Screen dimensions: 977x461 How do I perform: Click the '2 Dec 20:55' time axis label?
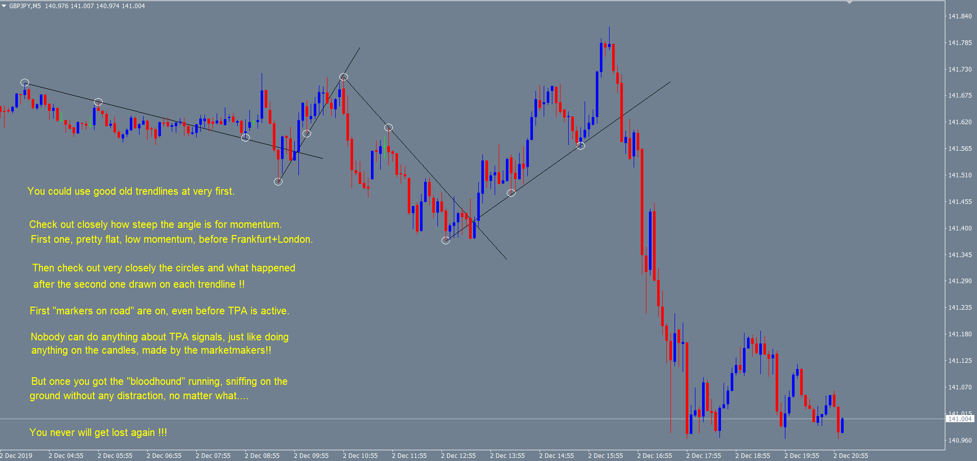click(851, 456)
